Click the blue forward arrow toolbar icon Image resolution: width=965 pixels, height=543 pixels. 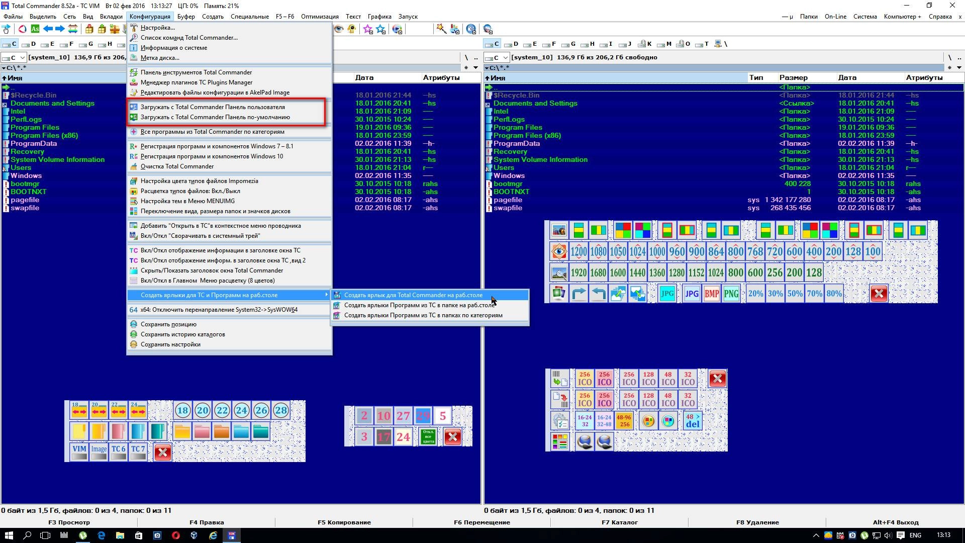coord(60,29)
